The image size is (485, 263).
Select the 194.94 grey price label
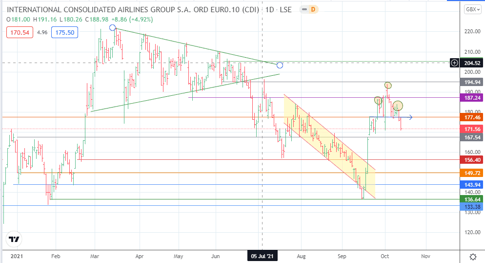tap(472, 82)
